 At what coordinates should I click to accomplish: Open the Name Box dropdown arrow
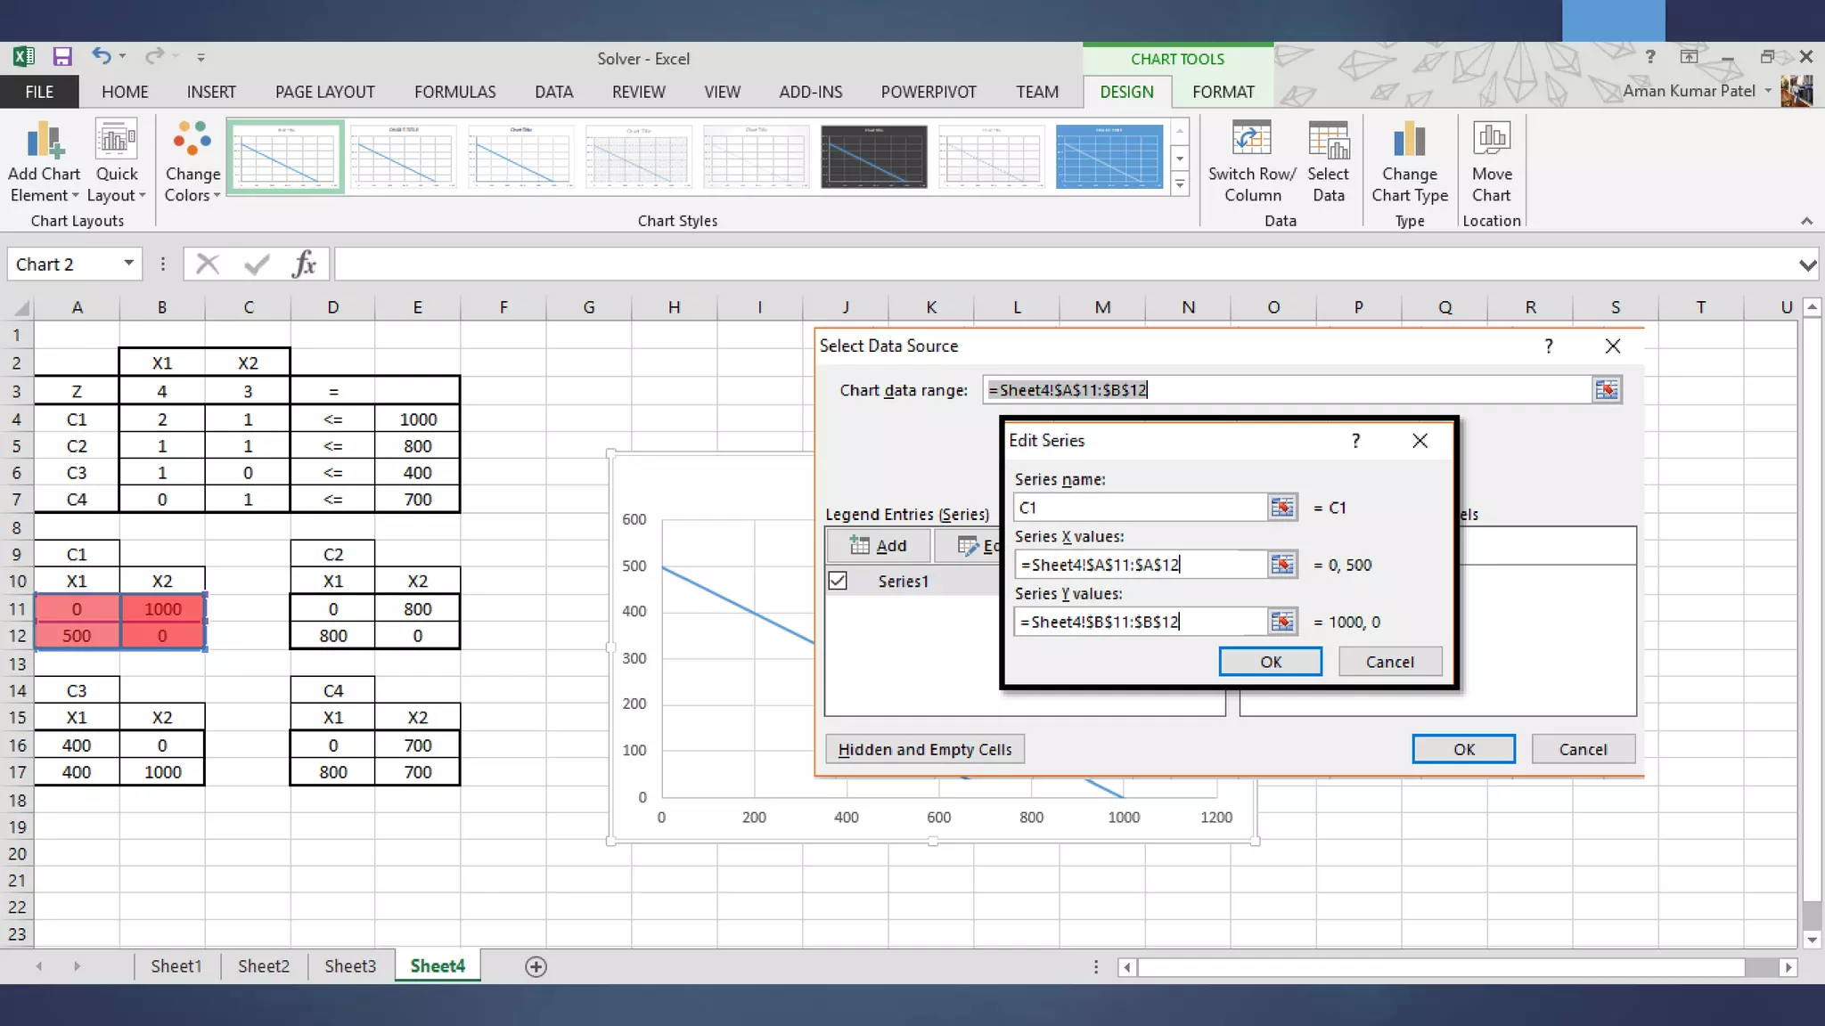coord(128,264)
